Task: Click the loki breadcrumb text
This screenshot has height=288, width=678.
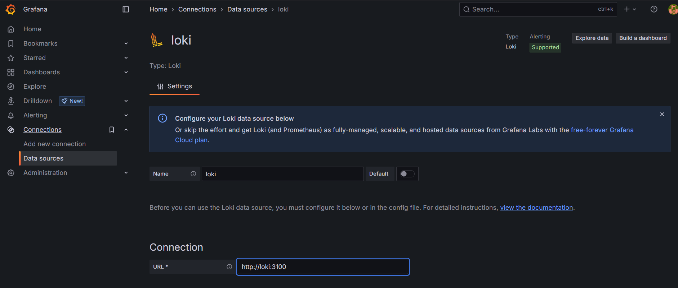Action: (x=283, y=9)
